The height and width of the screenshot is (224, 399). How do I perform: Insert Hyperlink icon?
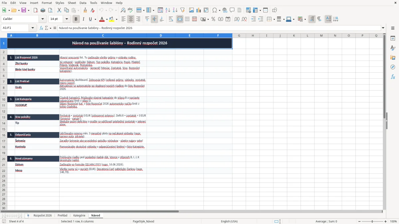pos(225,10)
